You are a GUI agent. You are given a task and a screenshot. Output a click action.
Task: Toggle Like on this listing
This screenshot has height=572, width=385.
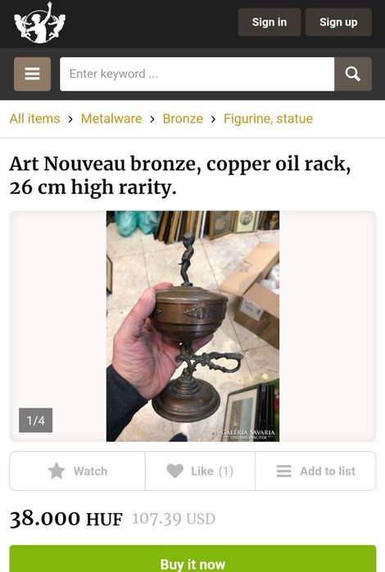coord(200,471)
